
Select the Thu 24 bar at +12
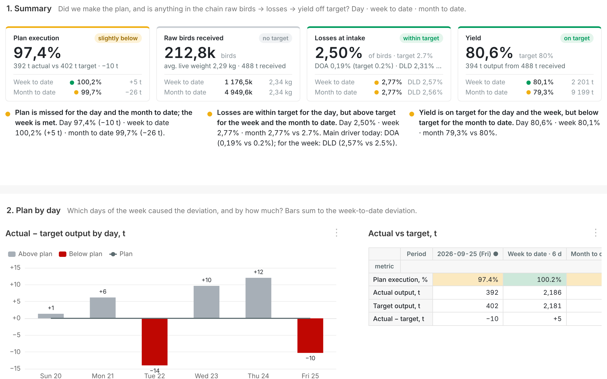(258, 298)
